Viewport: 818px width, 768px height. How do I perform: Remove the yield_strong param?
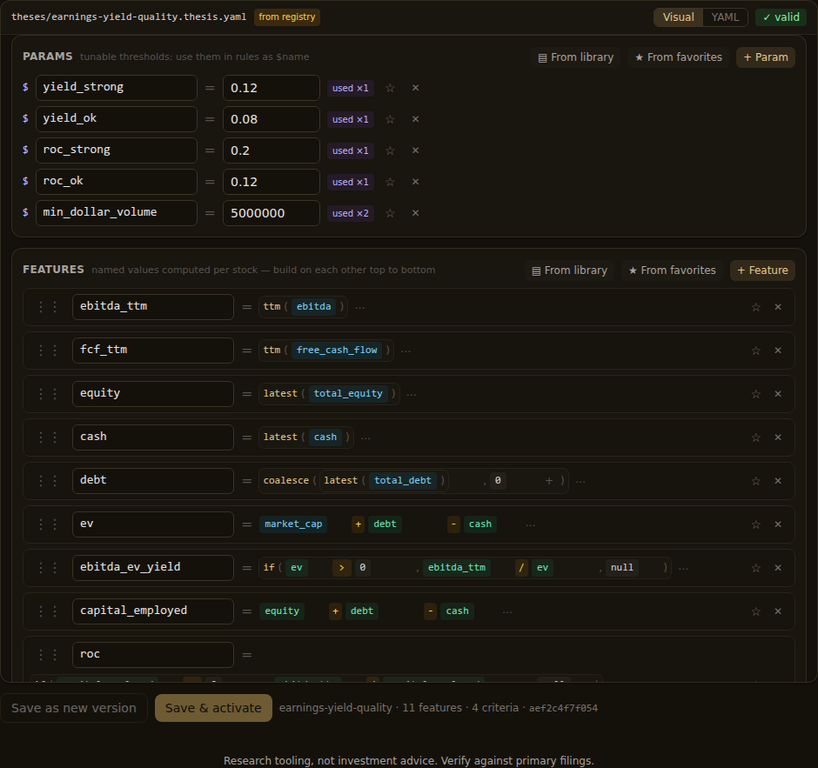coord(415,88)
